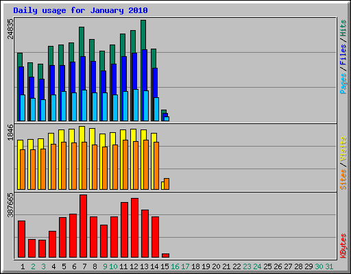The width and height of the screenshot is (351, 274).
Task: Click day 20 on the date axis
Action: (216, 266)
